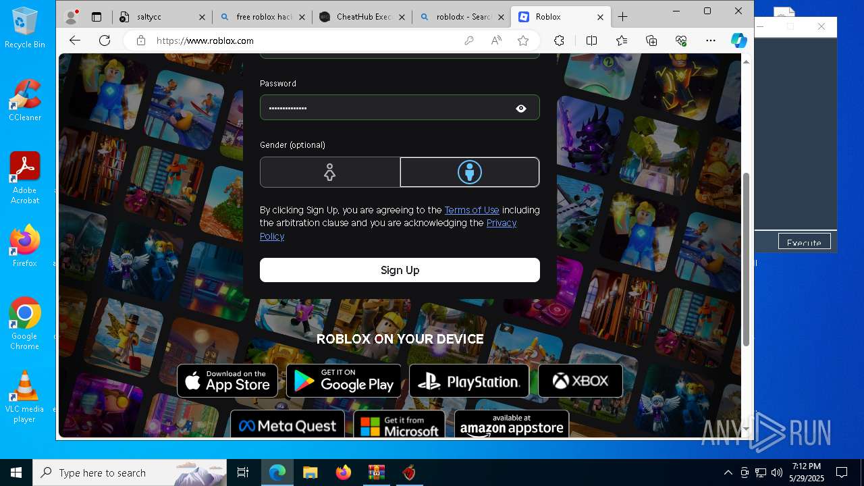Open the App Store download badge

(x=227, y=381)
